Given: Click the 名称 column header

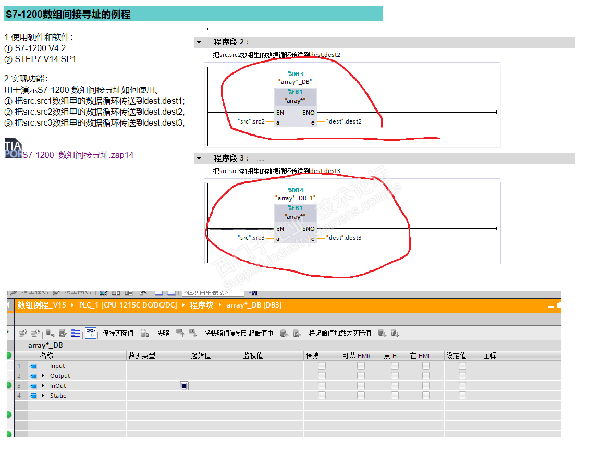Looking at the screenshot, I should (82, 355).
